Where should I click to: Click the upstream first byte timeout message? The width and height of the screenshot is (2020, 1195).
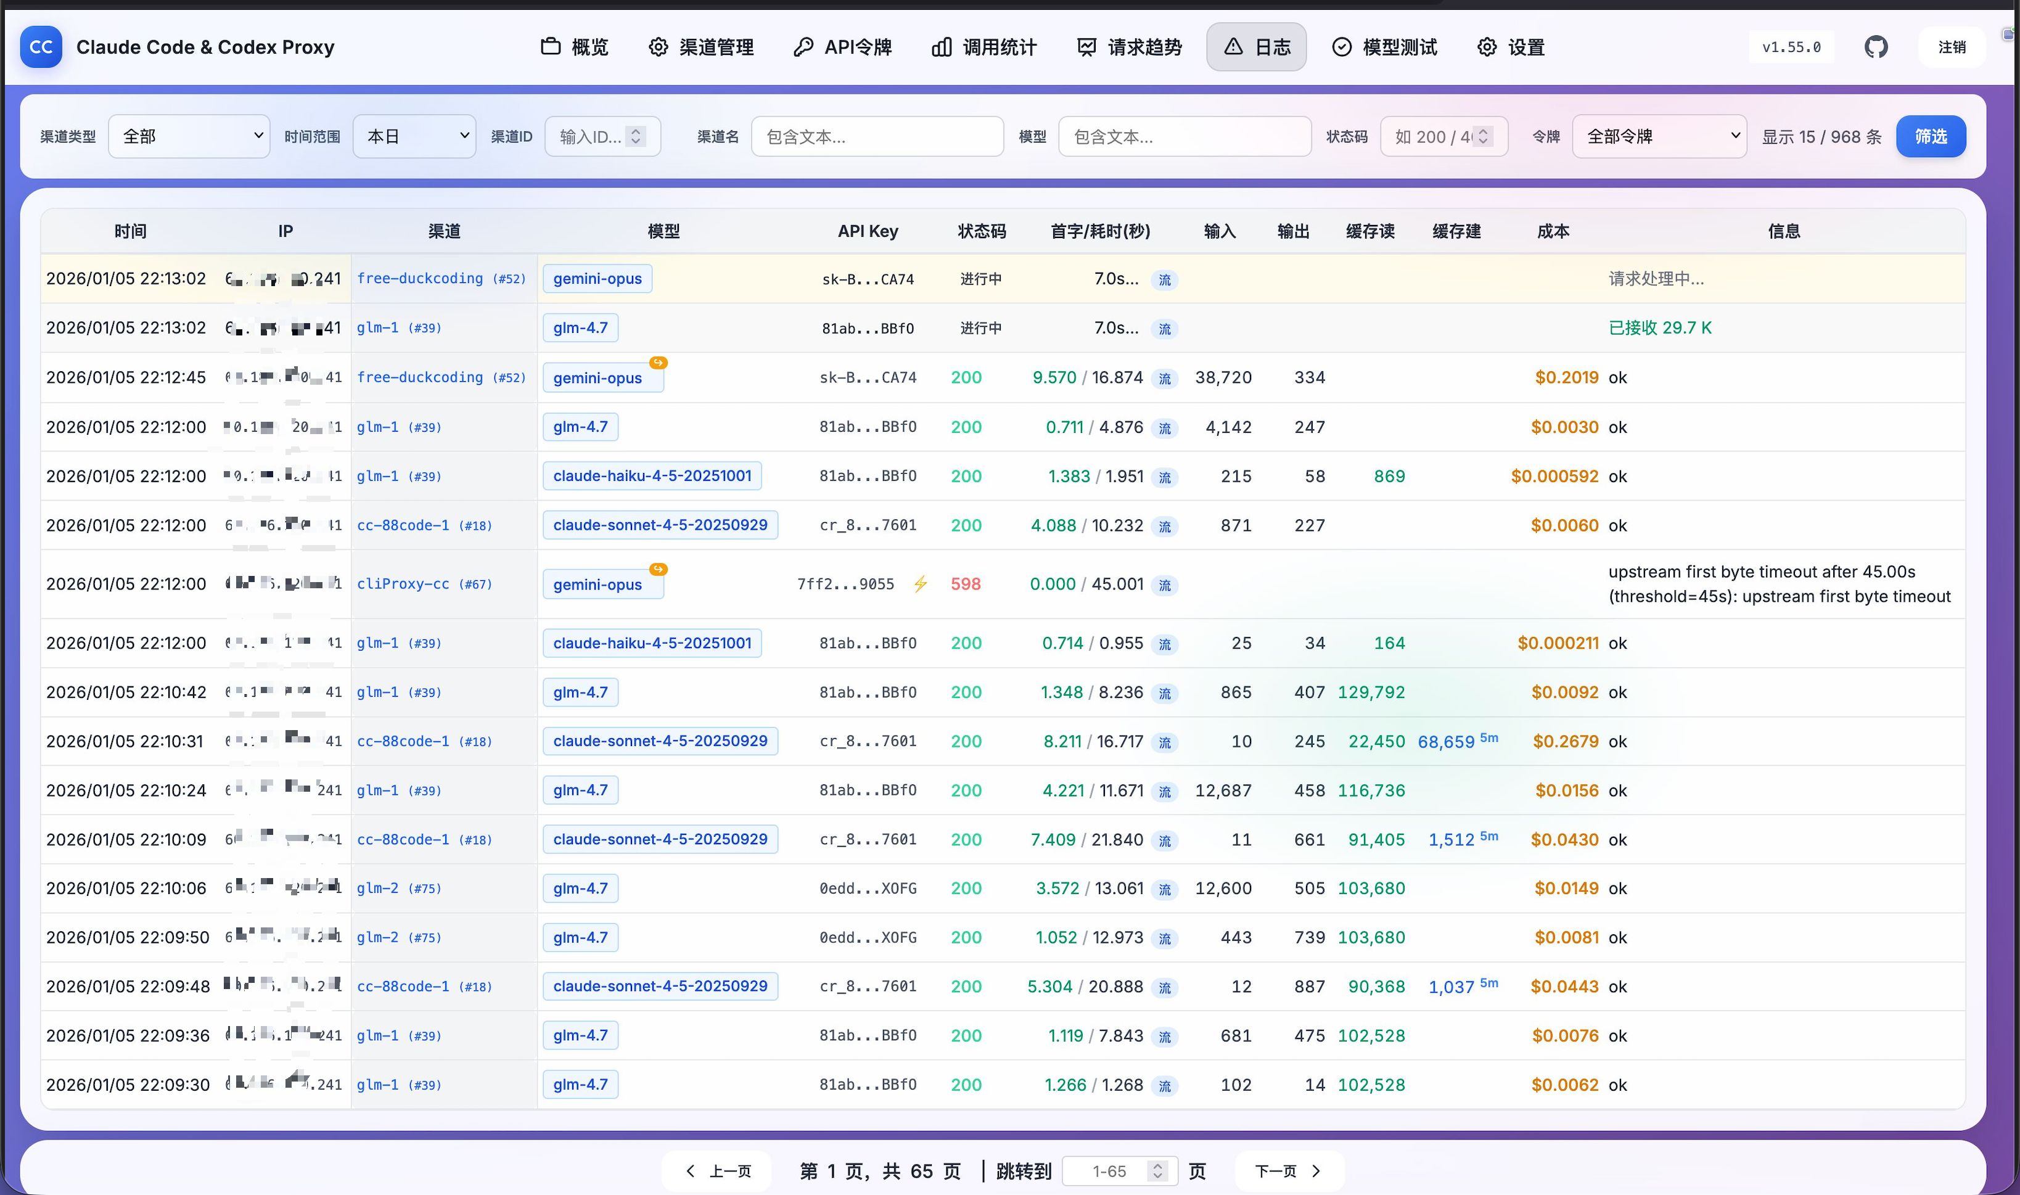1780,584
